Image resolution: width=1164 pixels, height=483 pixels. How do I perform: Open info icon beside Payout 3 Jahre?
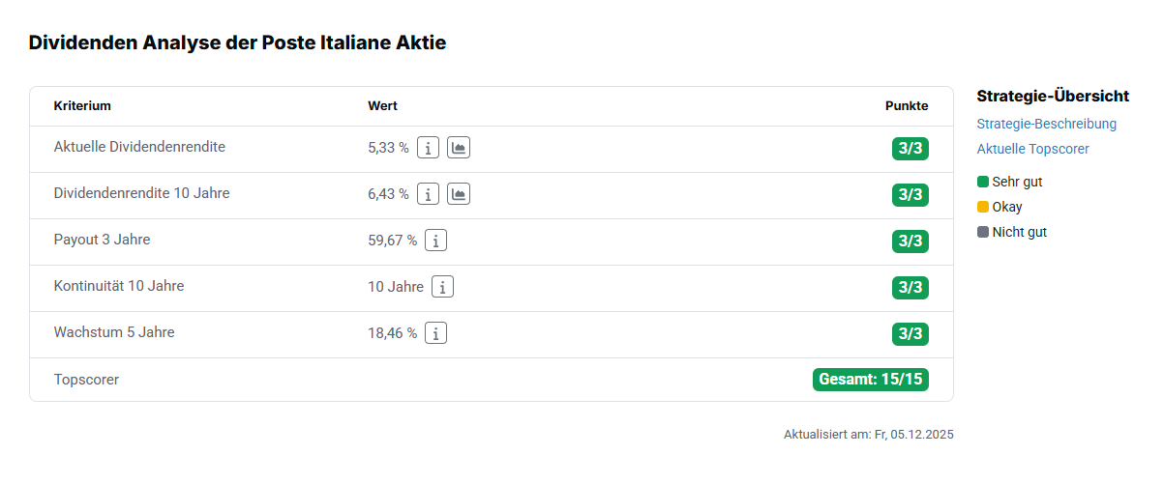(436, 241)
